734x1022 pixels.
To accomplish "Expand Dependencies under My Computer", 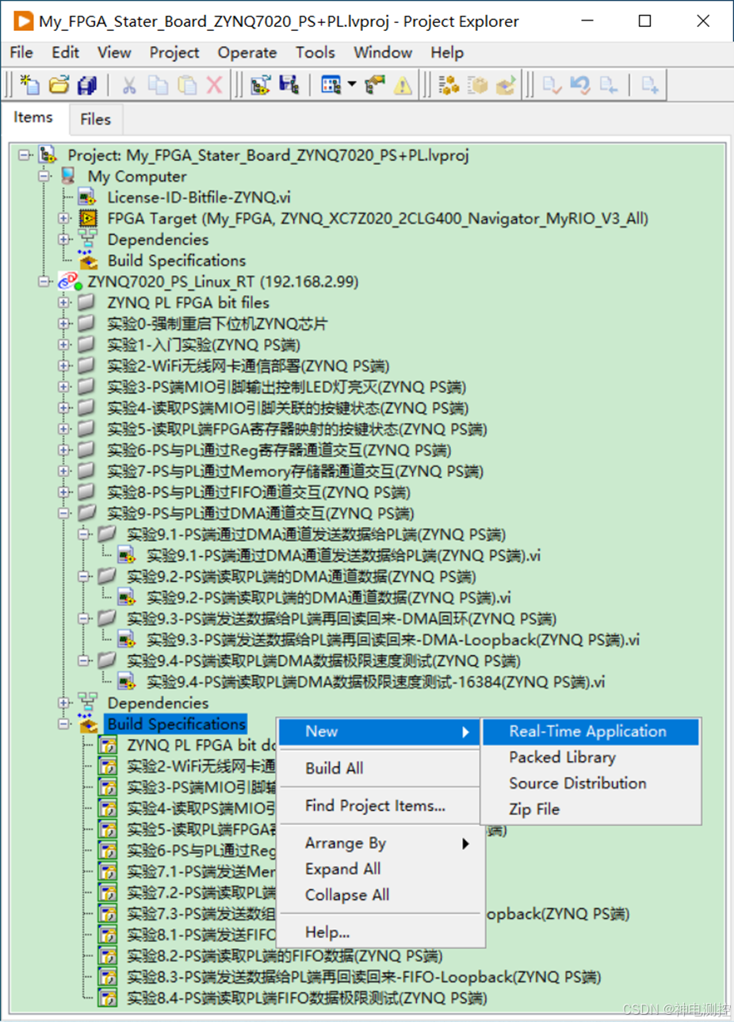I will point(63,239).
